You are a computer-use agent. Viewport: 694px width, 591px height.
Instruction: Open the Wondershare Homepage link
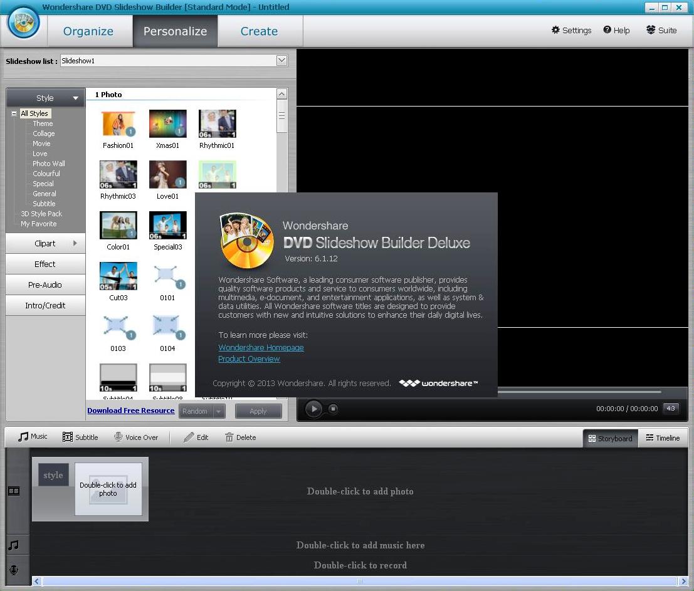coord(261,348)
